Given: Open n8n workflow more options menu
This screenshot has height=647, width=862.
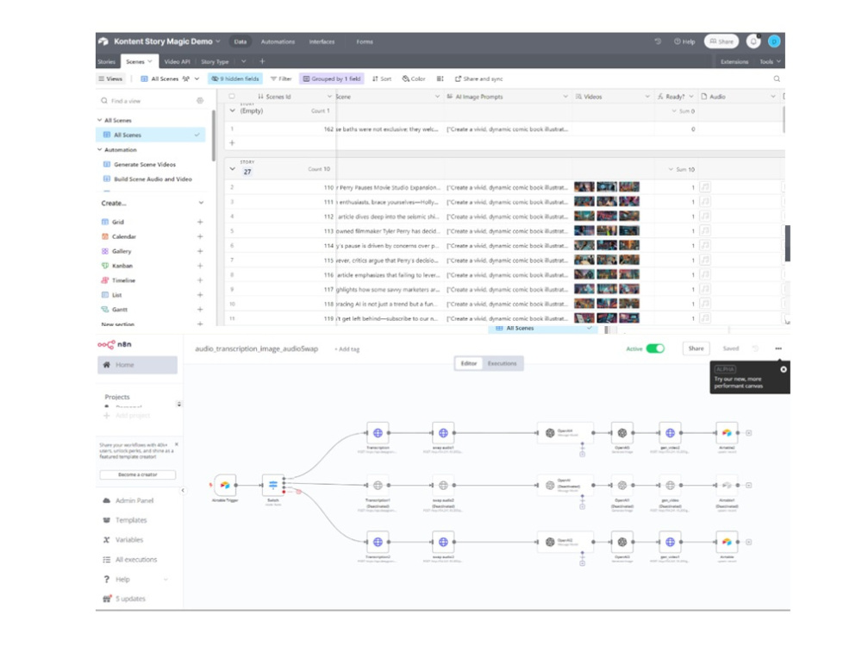Looking at the screenshot, I should (778, 349).
